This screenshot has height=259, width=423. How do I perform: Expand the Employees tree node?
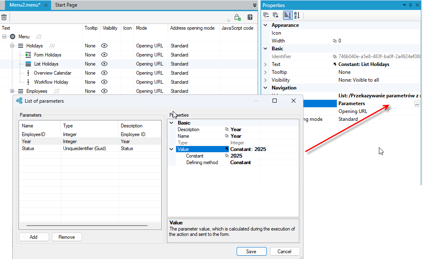coord(12,91)
